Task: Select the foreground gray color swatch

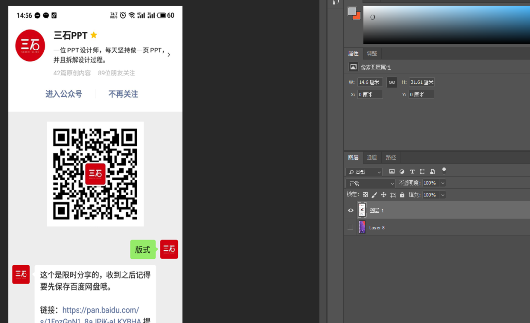Action: 352,11
